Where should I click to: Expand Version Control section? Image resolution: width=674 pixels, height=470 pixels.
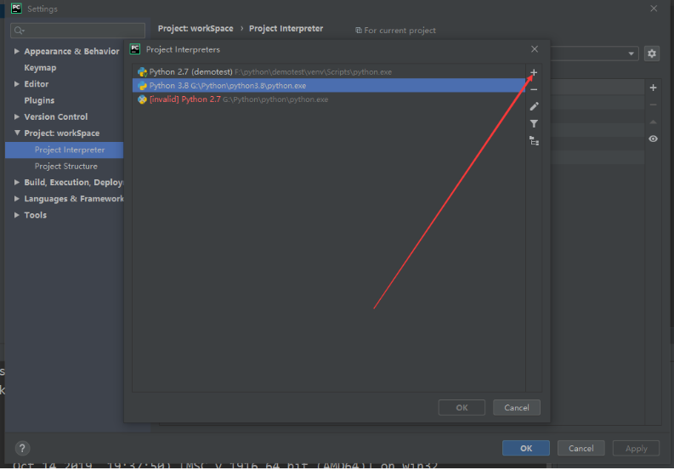coord(17,116)
